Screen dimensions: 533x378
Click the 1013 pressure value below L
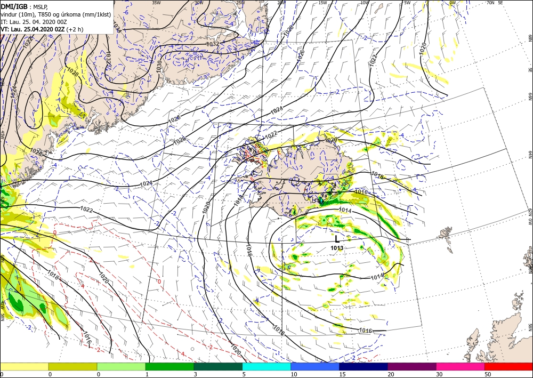337,248
